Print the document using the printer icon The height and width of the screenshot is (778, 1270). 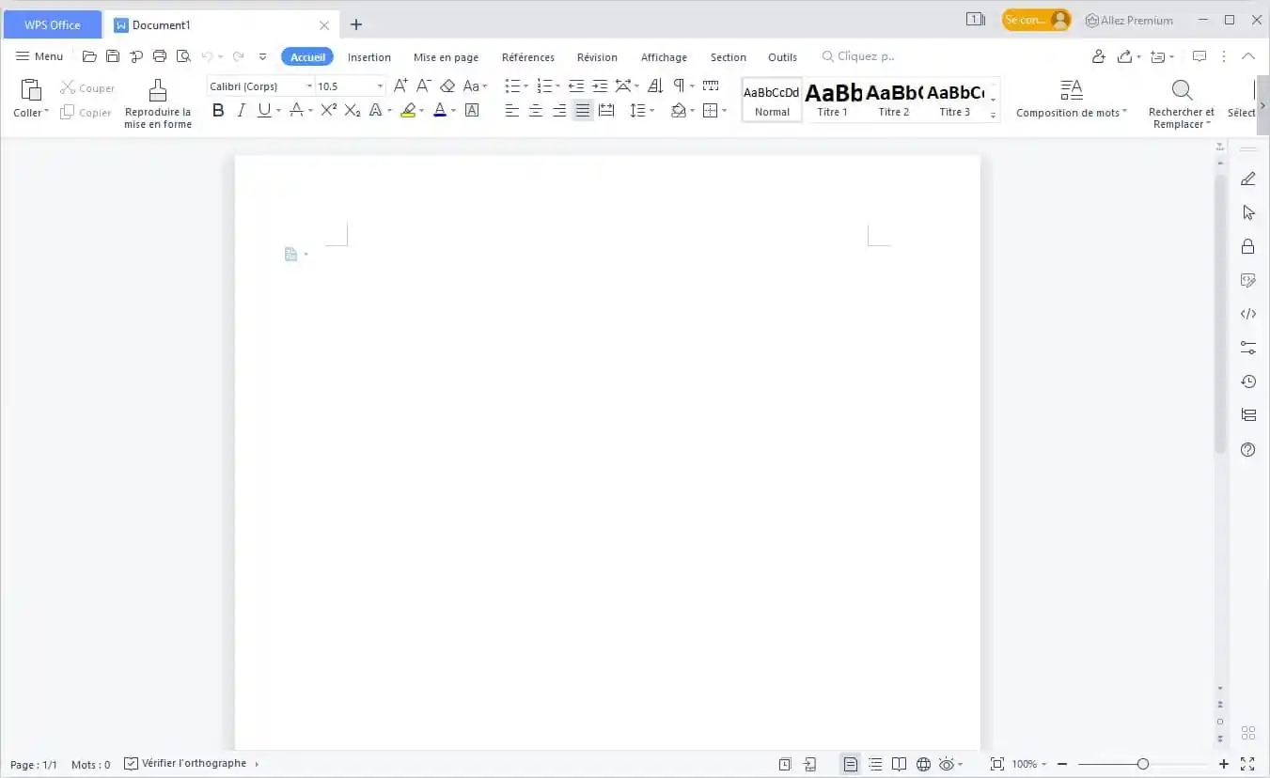160,56
